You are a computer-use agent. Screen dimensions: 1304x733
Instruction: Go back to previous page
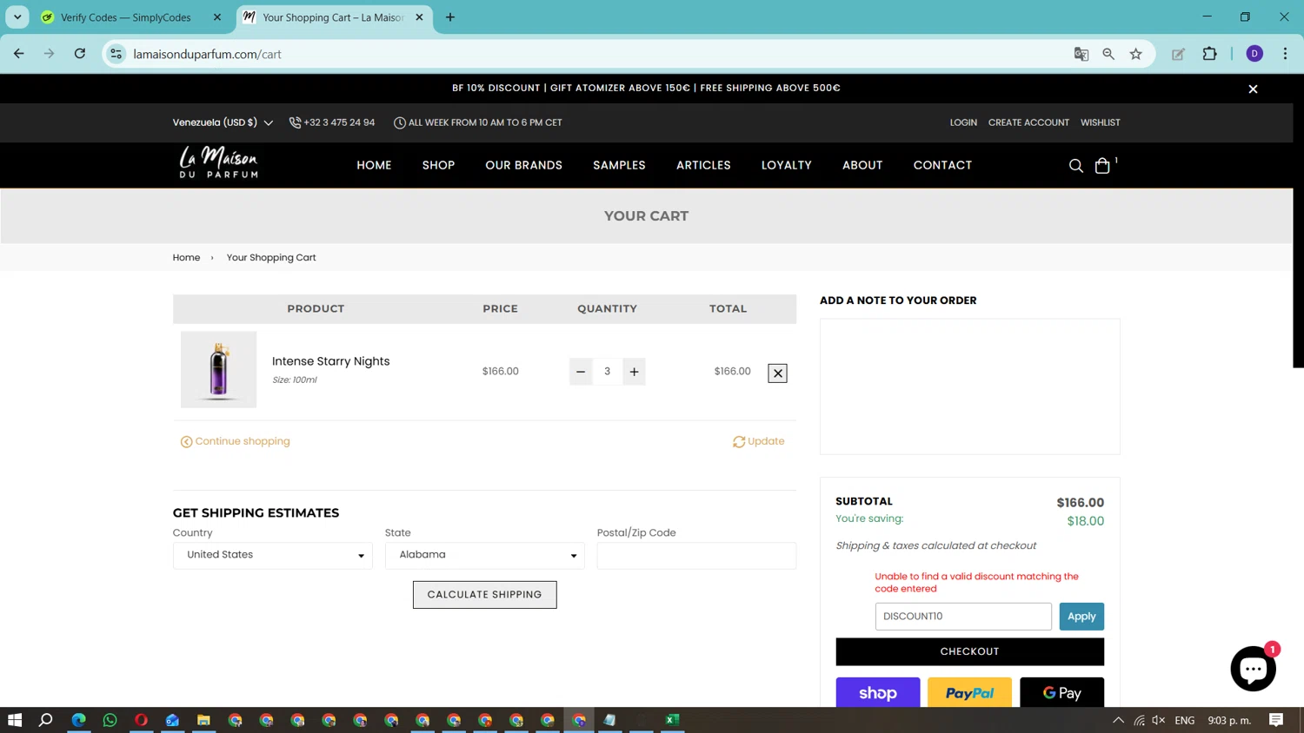pyautogui.click(x=19, y=54)
